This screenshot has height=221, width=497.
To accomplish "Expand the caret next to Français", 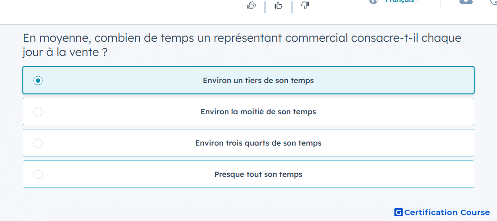I will [x=418, y=1].
